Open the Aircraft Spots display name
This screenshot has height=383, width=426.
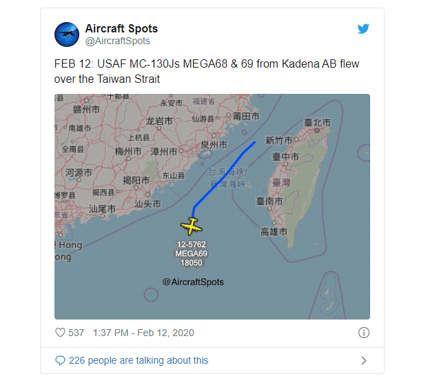[121, 29]
